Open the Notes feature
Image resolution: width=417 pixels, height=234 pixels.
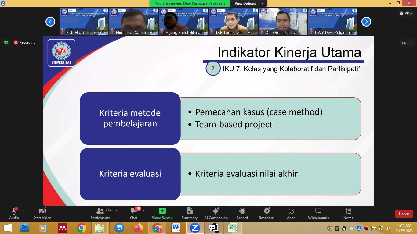[x=348, y=213]
